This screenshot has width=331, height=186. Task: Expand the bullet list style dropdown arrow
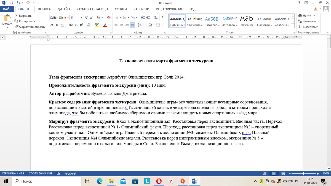tap(120, 18)
